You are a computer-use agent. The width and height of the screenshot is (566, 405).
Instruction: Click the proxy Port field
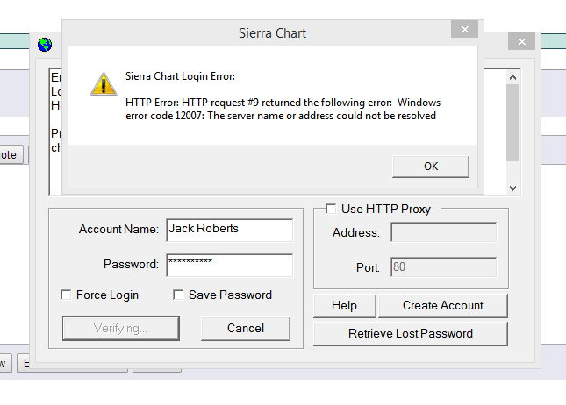(443, 267)
